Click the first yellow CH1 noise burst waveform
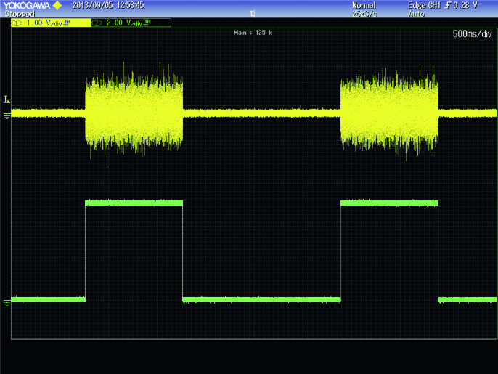The width and height of the screenshot is (498, 374). click(x=134, y=113)
